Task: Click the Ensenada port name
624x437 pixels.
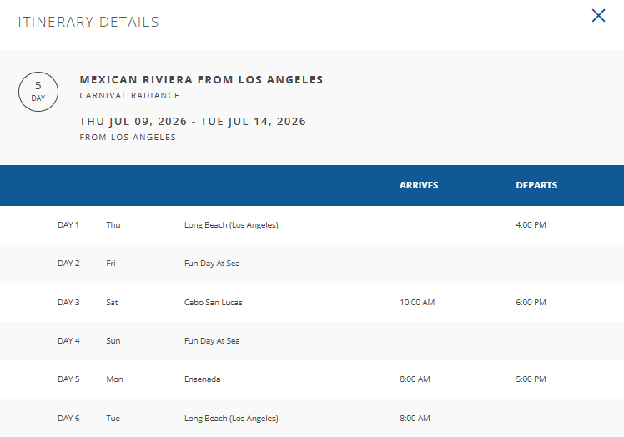Action: pos(203,379)
